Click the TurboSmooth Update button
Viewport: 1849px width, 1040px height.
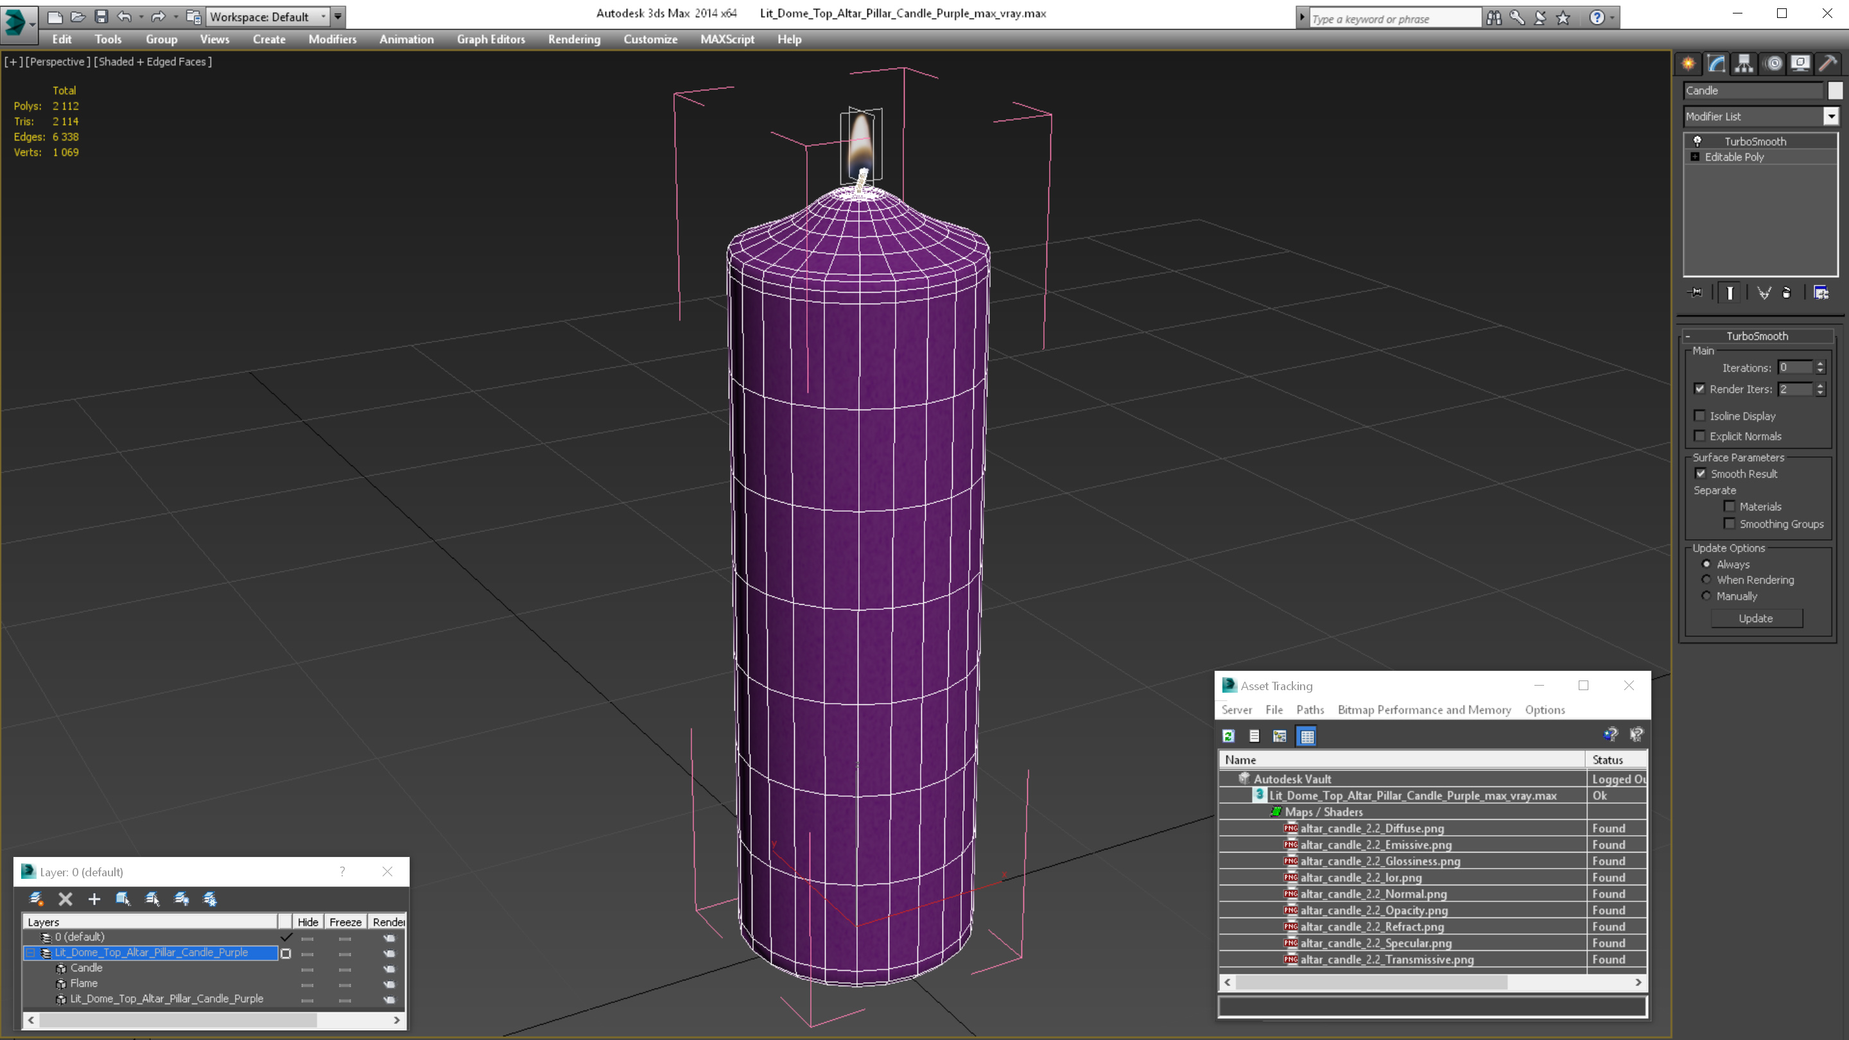1755,618
